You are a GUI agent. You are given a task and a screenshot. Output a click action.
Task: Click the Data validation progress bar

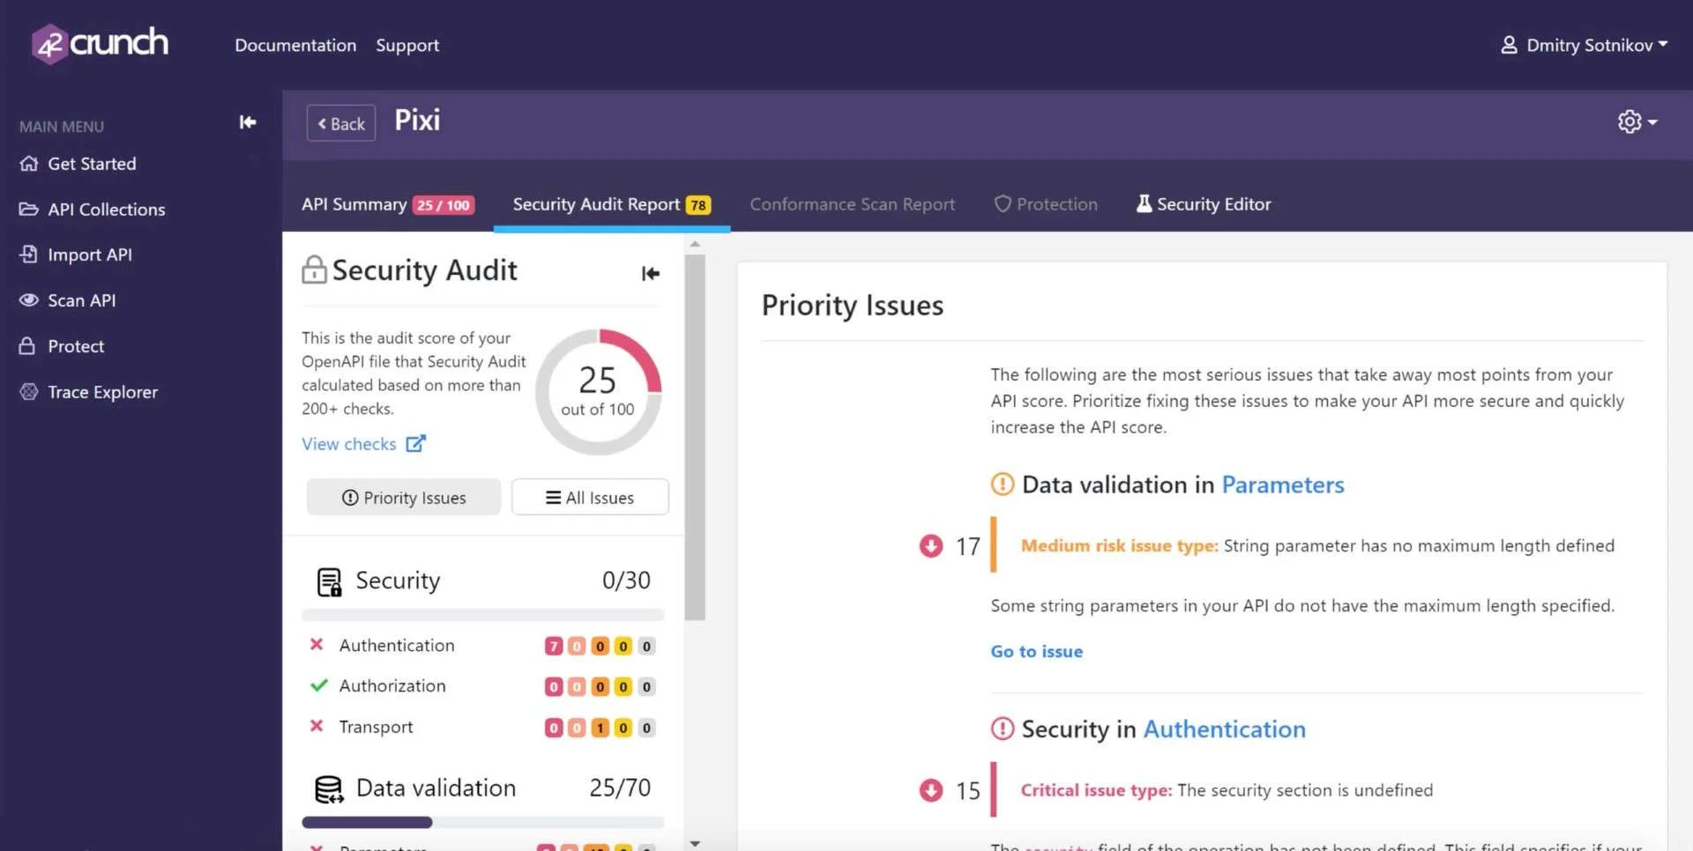pos(482,822)
